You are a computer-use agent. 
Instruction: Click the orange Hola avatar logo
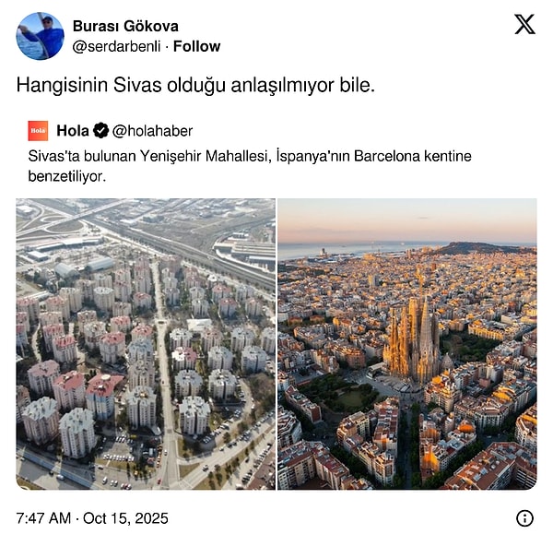click(x=38, y=131)
